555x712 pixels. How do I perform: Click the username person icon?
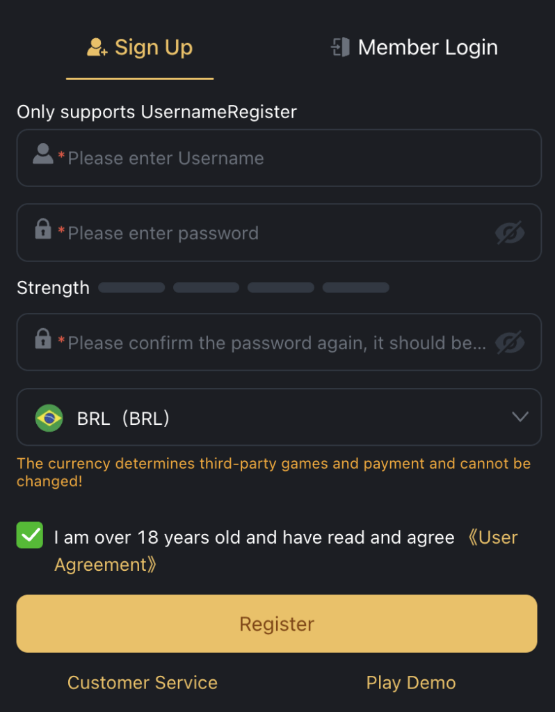43,154
